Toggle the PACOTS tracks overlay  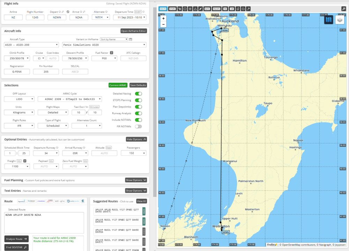point(216,9)
